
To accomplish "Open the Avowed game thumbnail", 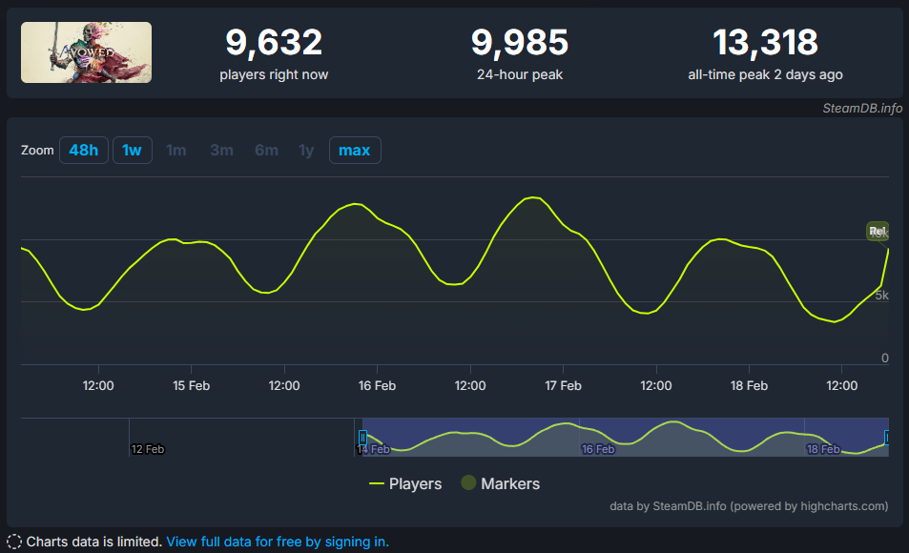I will pyautogui.click(x=87, y=52).
